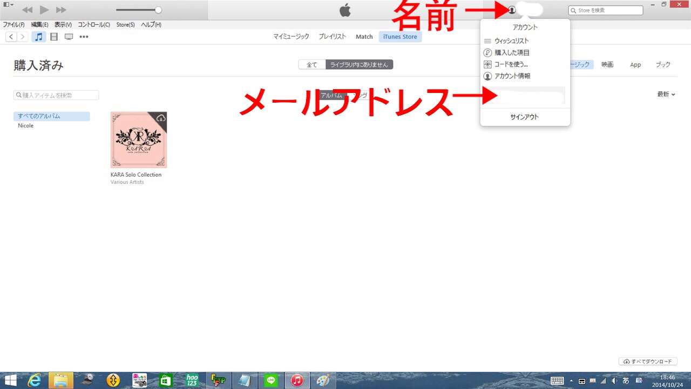Open the Paint taskbar icon
The image size is (691, 389).
323,380
